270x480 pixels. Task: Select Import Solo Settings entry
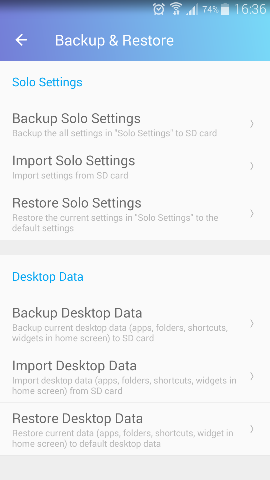coord(115,166)
